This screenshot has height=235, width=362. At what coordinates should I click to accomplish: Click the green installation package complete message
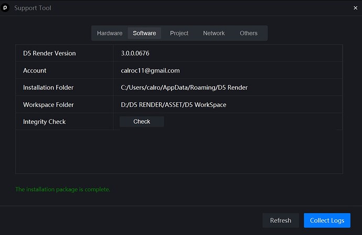(63, 189)
